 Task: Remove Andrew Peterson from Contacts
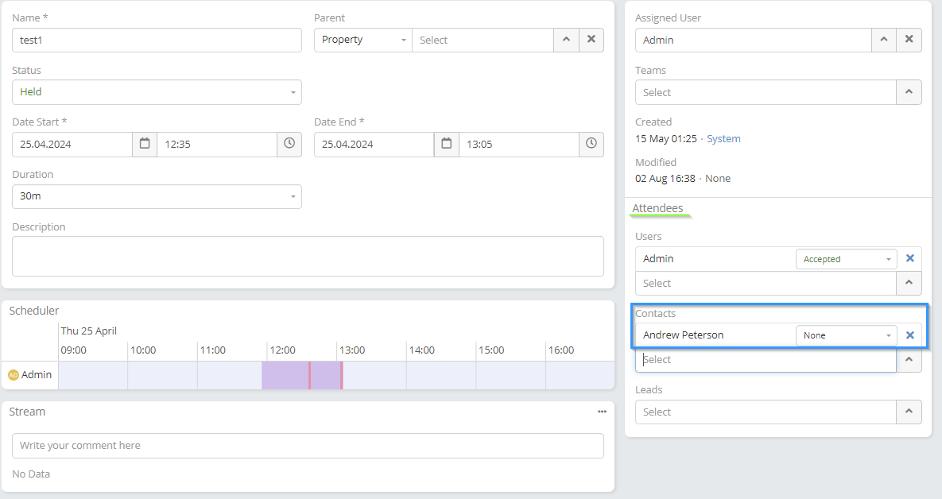910,335
